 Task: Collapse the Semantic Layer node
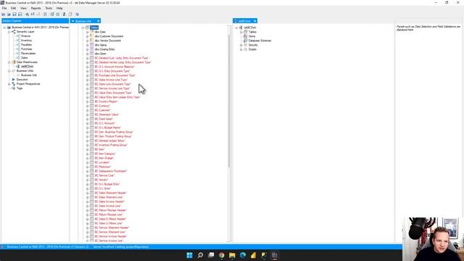click(x=9, y=32)
